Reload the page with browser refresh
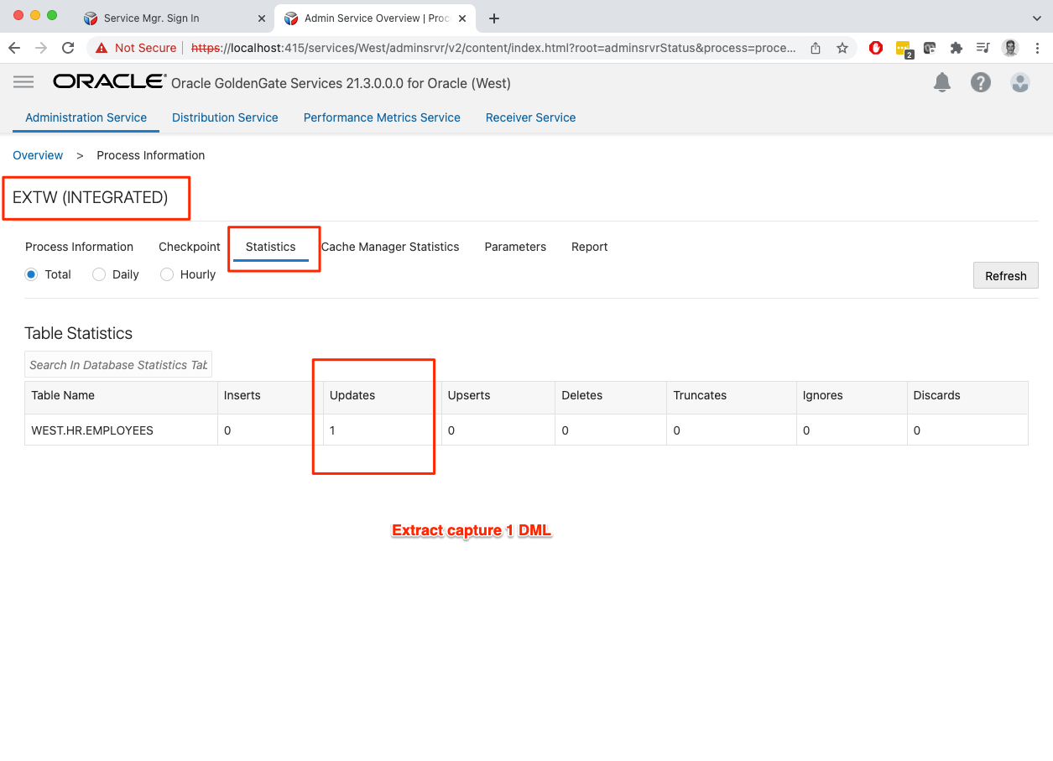The width and height of the screenshot is (1053, 761). coord(68,48)
